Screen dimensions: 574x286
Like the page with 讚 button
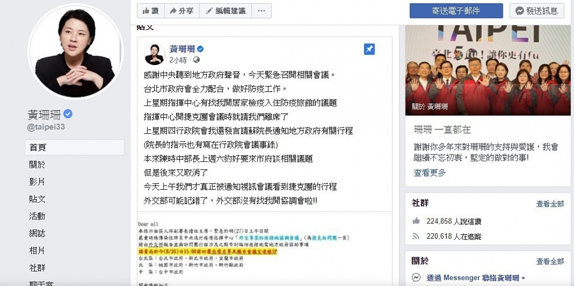[x=151, y=11]
